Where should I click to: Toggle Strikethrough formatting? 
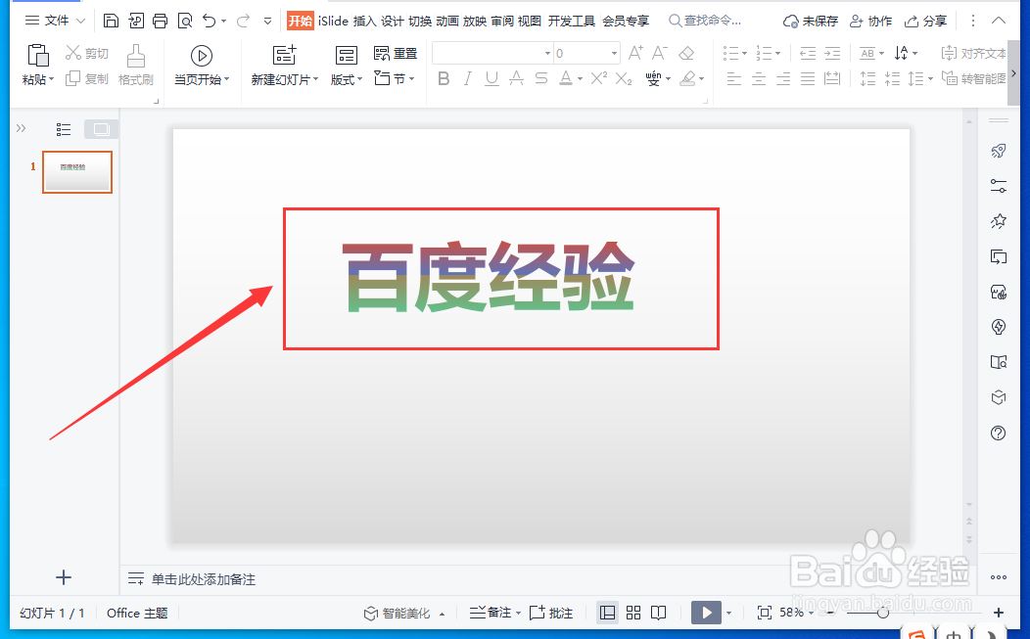516,79
